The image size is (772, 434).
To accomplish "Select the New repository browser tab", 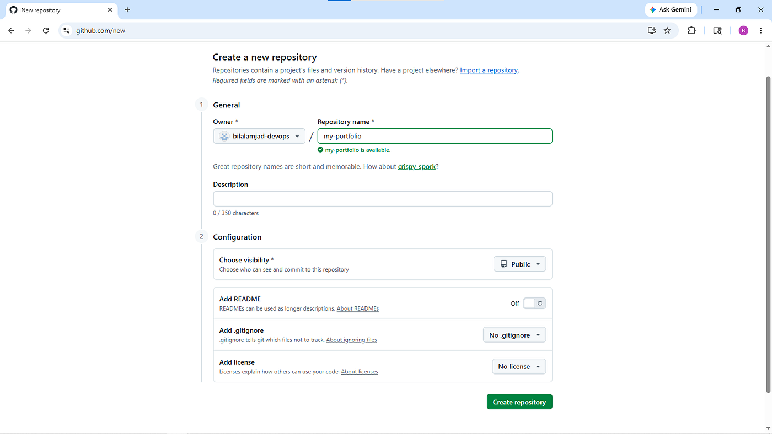I will point(62,10).
